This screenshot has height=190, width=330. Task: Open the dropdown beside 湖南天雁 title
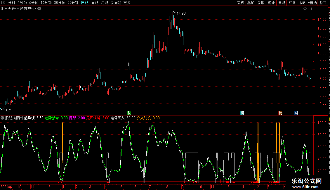39,9
